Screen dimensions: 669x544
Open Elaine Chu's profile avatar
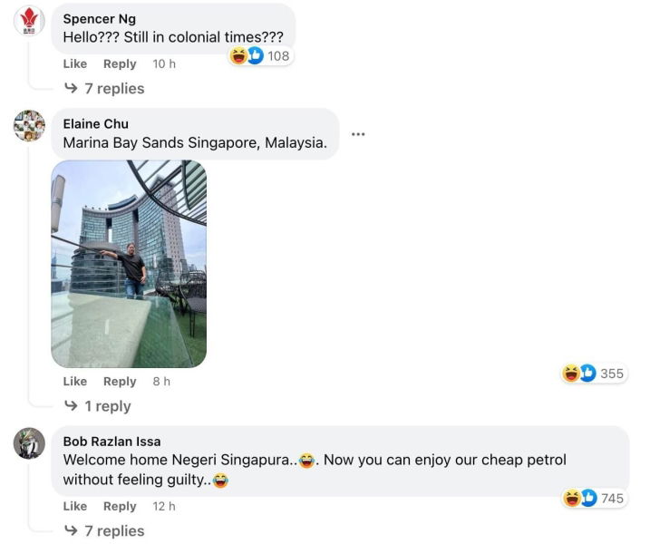[29, 125]
